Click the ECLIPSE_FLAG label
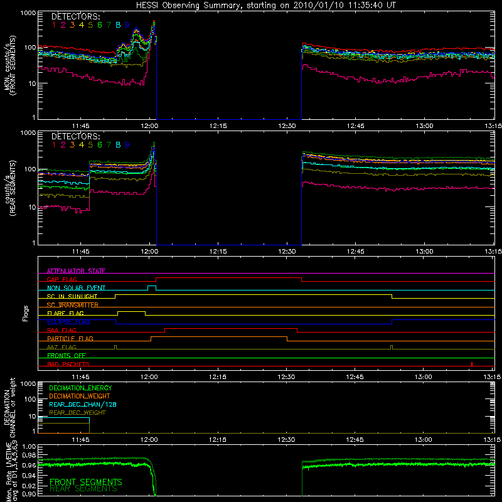The width and height of the screenshot is (502, 502). 68,322
